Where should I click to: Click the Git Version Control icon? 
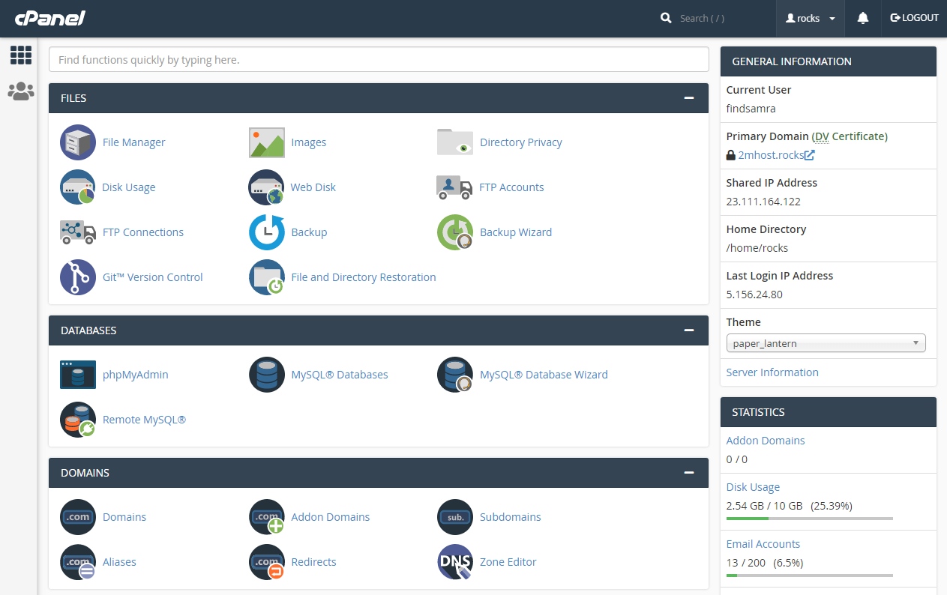pyautogui.click(x=78, y=277)
